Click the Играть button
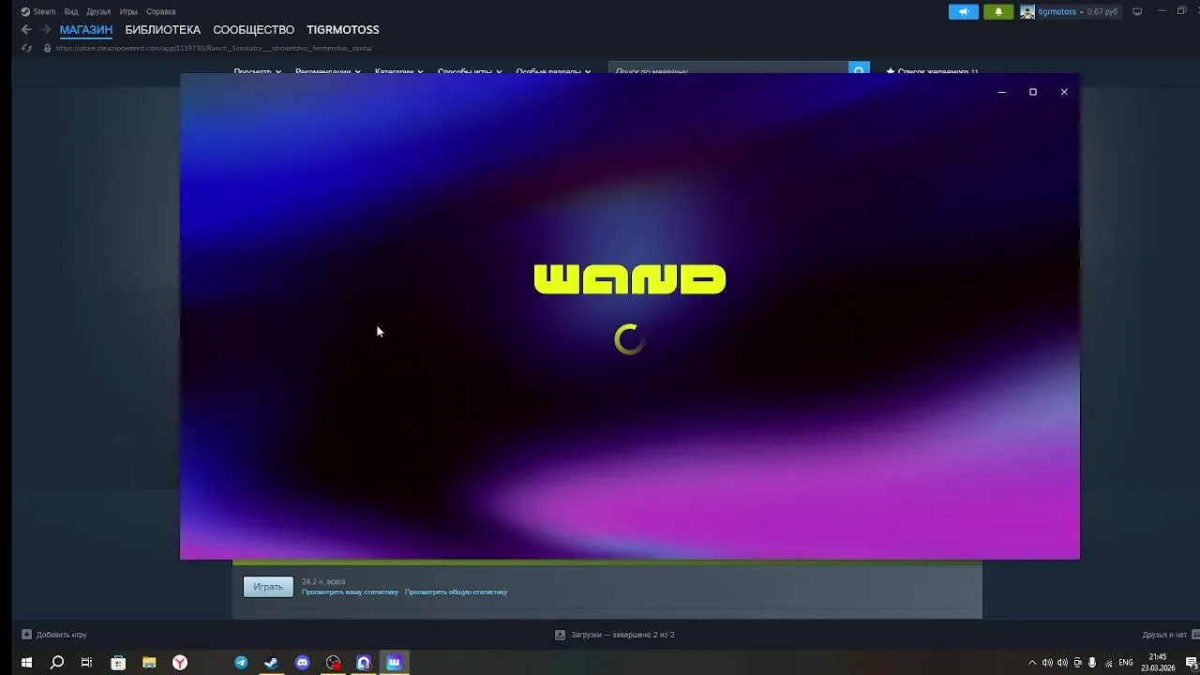Viewport: 1200px width, 675px height. pos(268,587)
